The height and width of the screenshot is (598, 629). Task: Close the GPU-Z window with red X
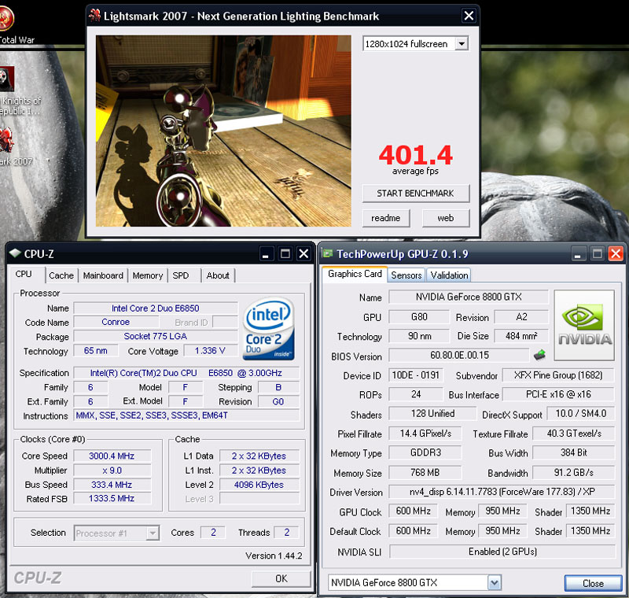pyautogui.click(x=616, y=253)
